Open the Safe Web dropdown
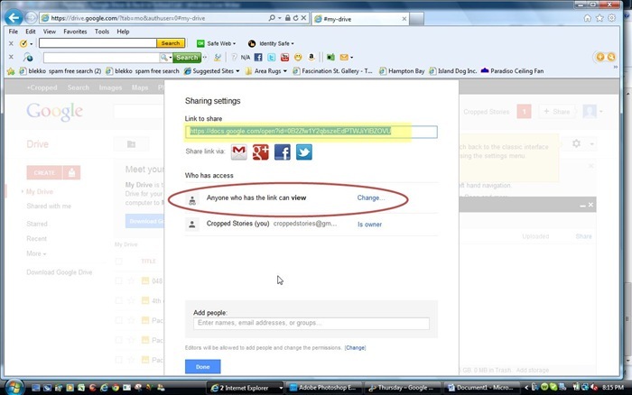Screen dimensions: 632x395 (234, 43)
